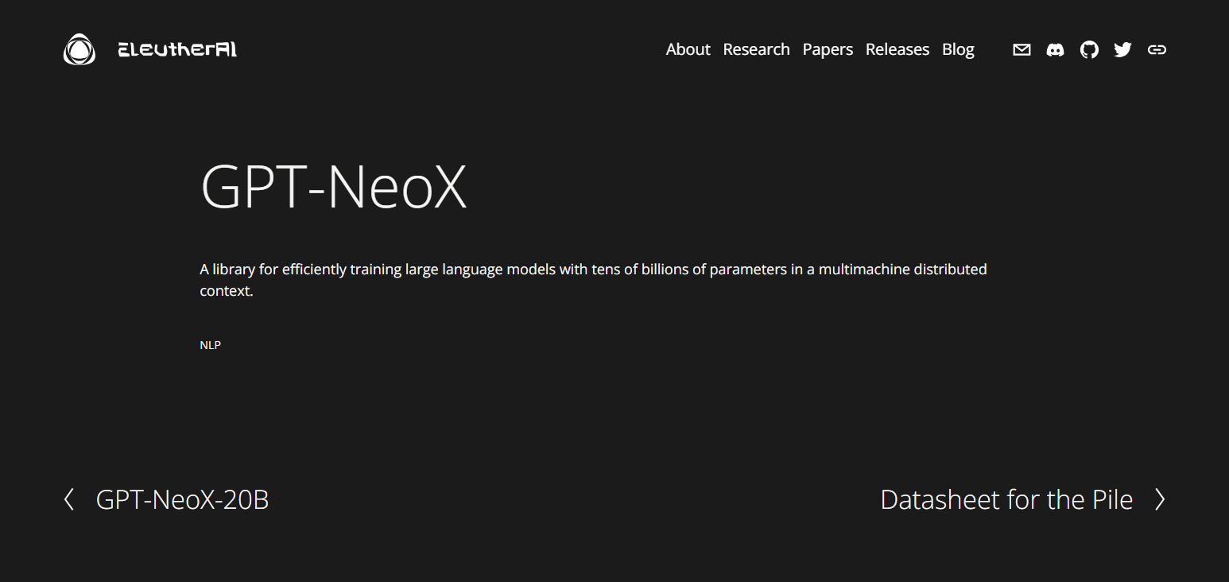Open the Twitter bird icon
The image size is (1229, 582).
click(x=1122, y=50)
